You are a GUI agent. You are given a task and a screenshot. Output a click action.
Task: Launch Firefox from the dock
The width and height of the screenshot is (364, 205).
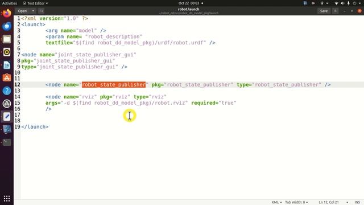(7, 13)
